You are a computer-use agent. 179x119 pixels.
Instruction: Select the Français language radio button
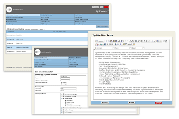[62, 84]
